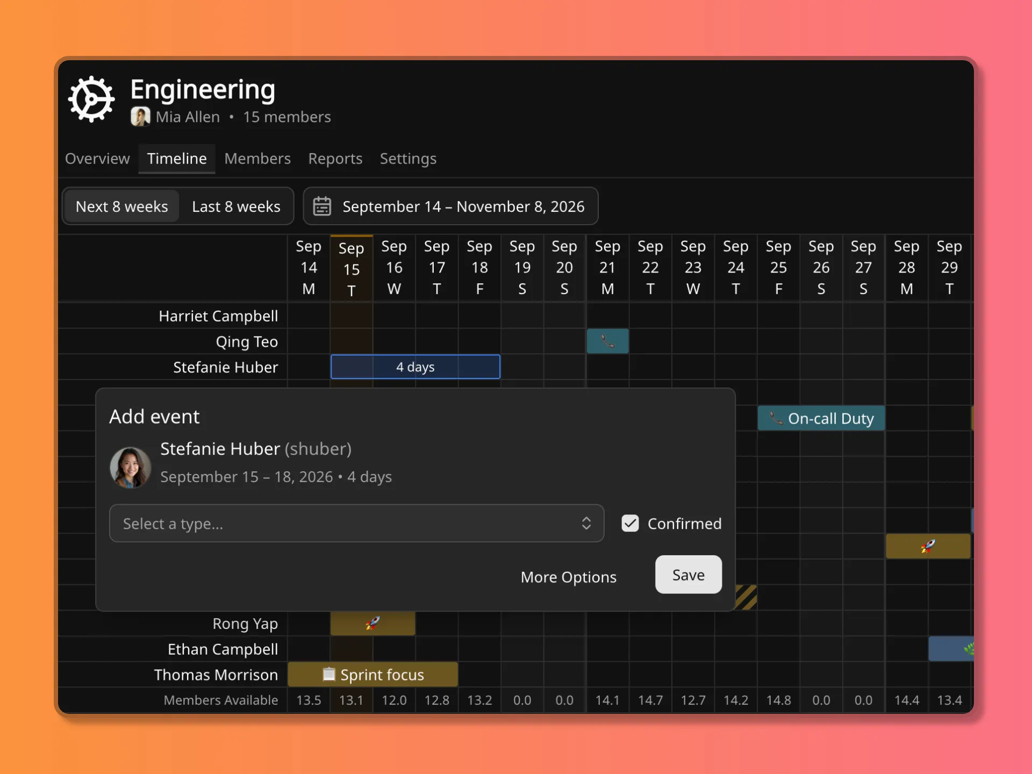Image resolution: width=1032 pixels, height=774 pixels.
Task: Click Mia Allen's small avatar
Action: pyautogui.click(x=140, y=117)
